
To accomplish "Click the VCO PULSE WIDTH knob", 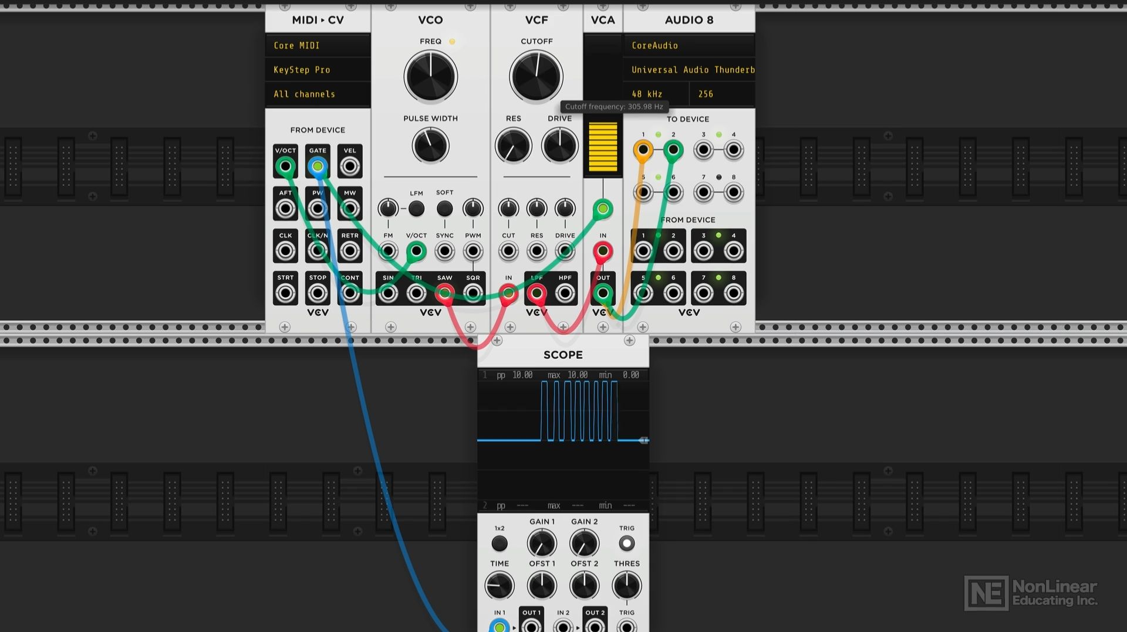I will tap(430, 146).
